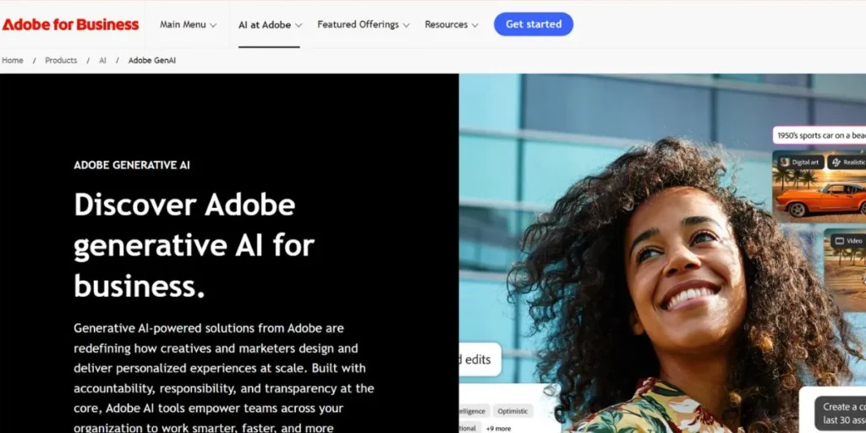The height and width of the screenshot is (433, 866).
Task: Select the Adobe GenAI breadcrumb item
Action: [x=152, y=60]
